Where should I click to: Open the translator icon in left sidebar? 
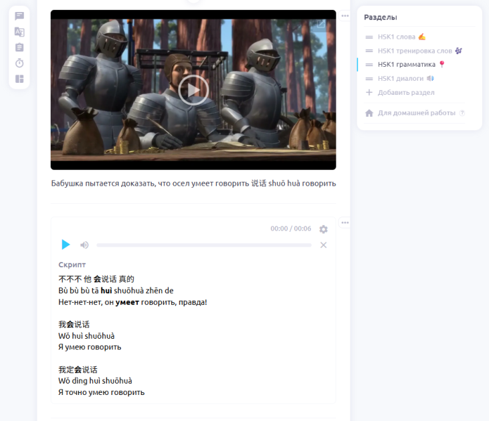[19, 32]
